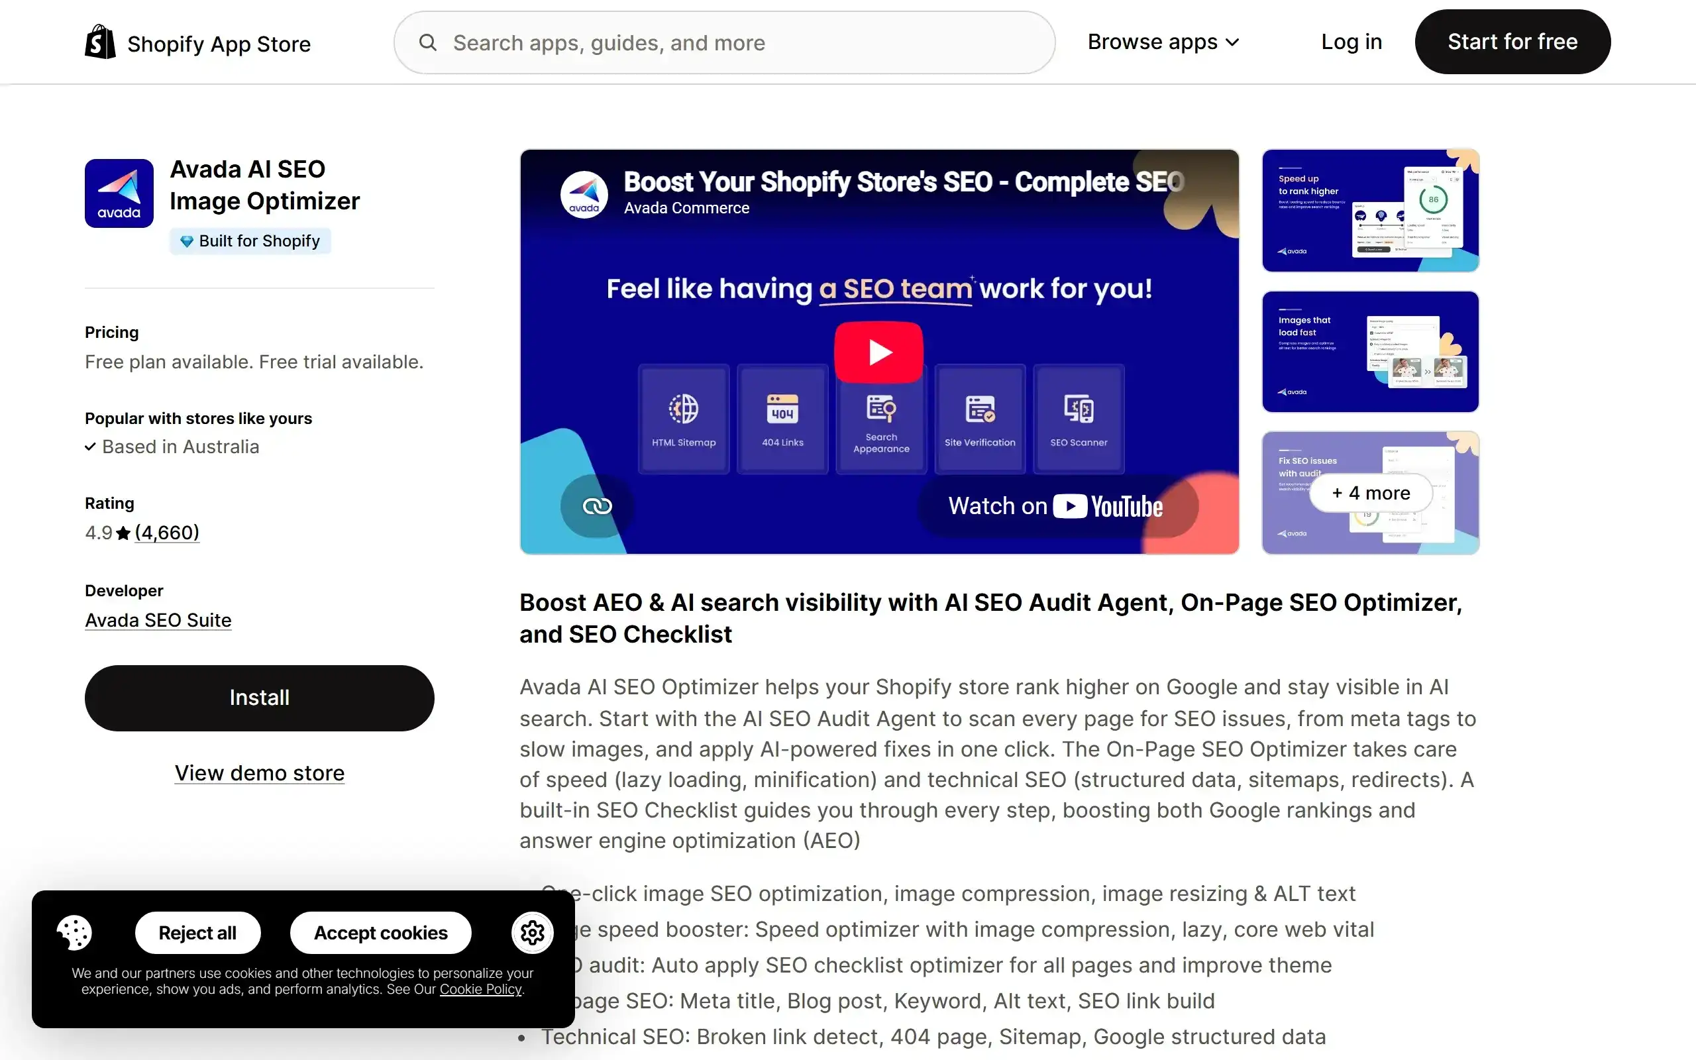The width and height of the screenshot is (1696, 1060).
Task: Click the 404 Links icon tile
Action: [x=782, y=419]
